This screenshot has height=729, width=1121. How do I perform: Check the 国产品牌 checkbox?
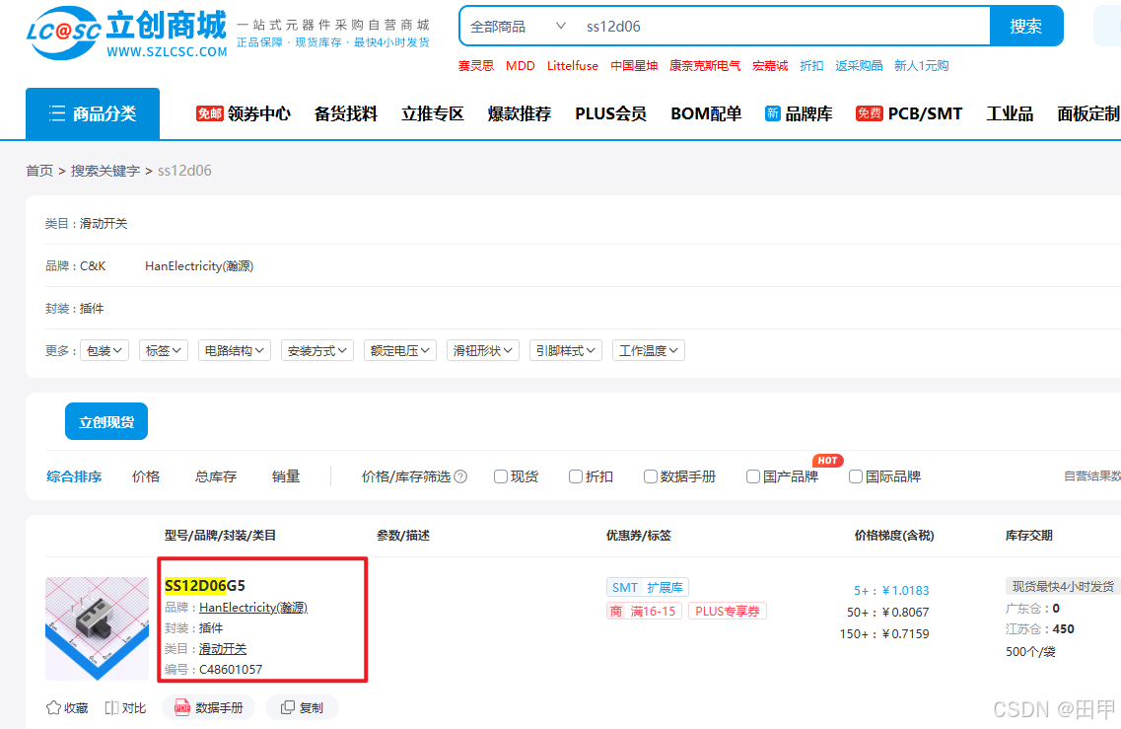753,476
